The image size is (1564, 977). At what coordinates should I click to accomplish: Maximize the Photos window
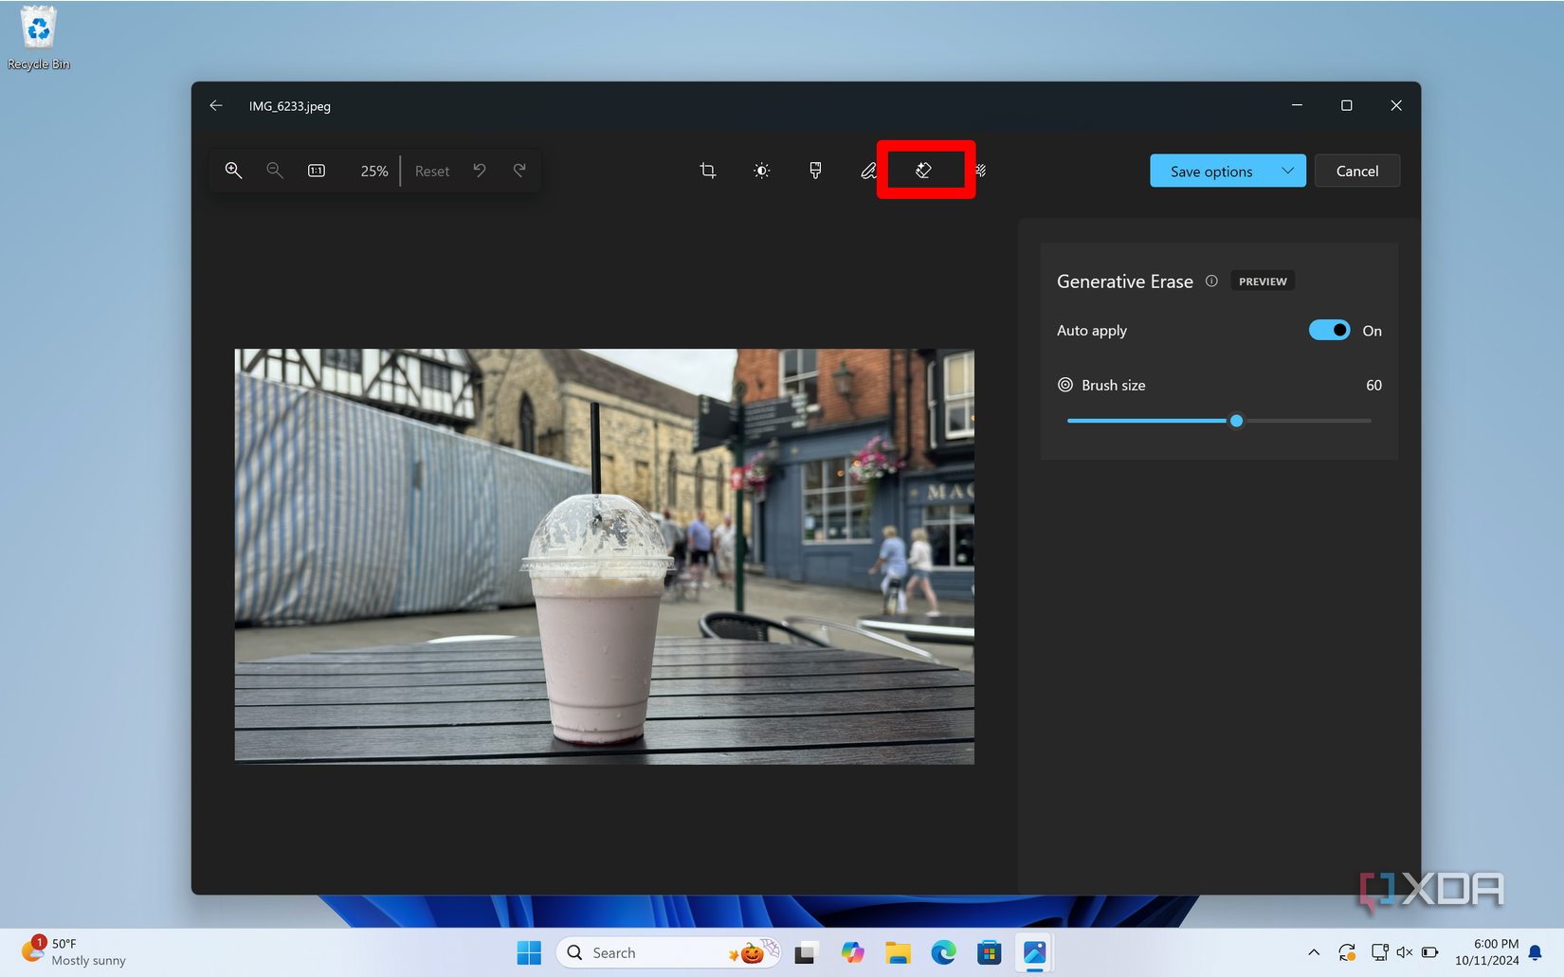[x=1346, y=105]
